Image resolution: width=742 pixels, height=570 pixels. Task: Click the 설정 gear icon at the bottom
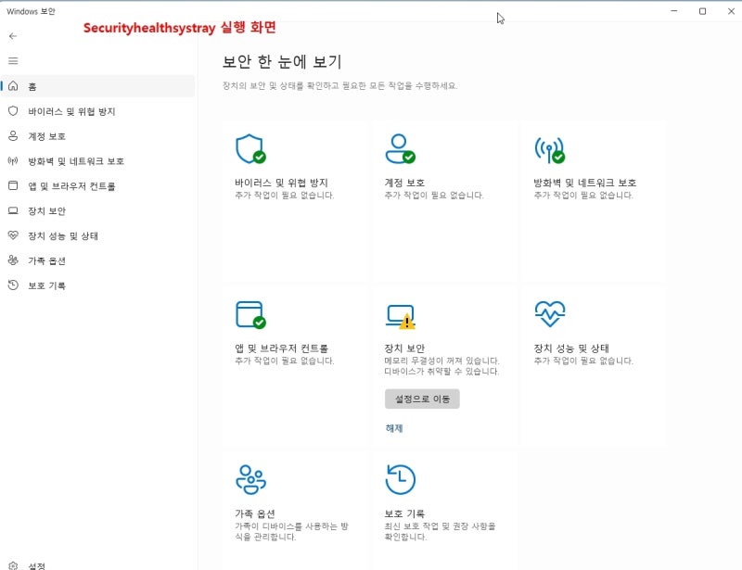pyautogui.click(x=13, y=563)
